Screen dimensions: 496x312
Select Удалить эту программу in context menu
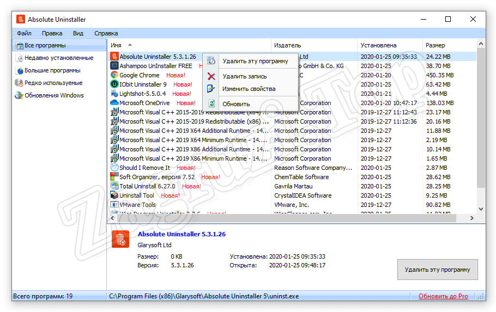[255, 61]
